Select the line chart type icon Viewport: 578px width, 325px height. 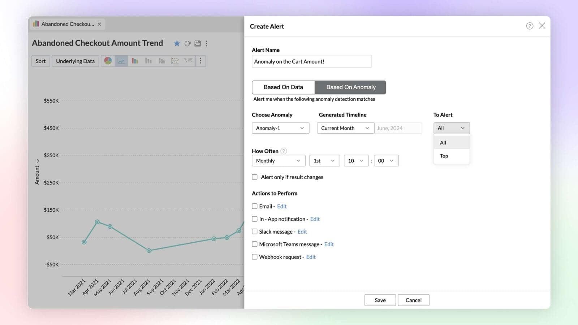point(121,61)
